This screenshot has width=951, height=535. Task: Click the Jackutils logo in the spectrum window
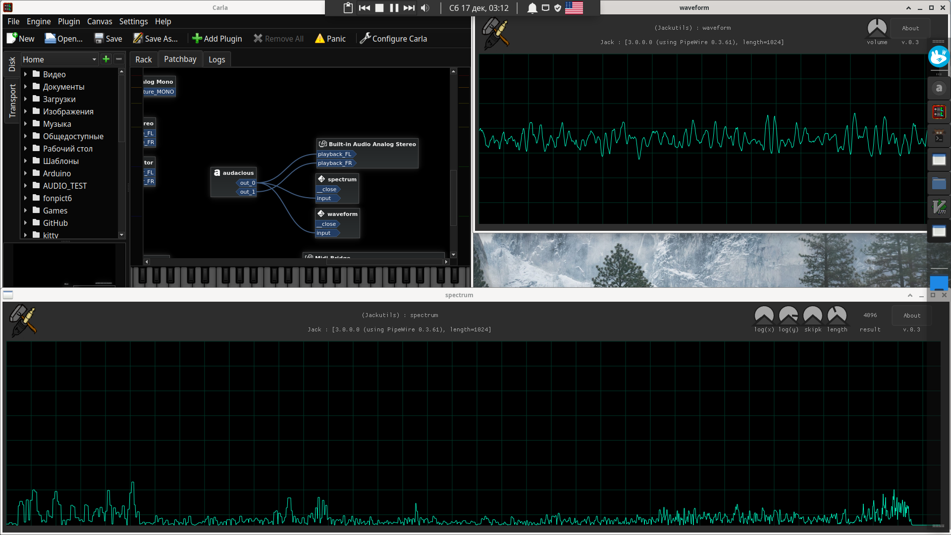tap(23, 321)
